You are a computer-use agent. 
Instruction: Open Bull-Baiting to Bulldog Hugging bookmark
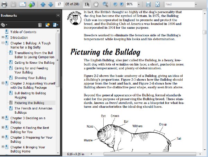(x=30, y=95)
